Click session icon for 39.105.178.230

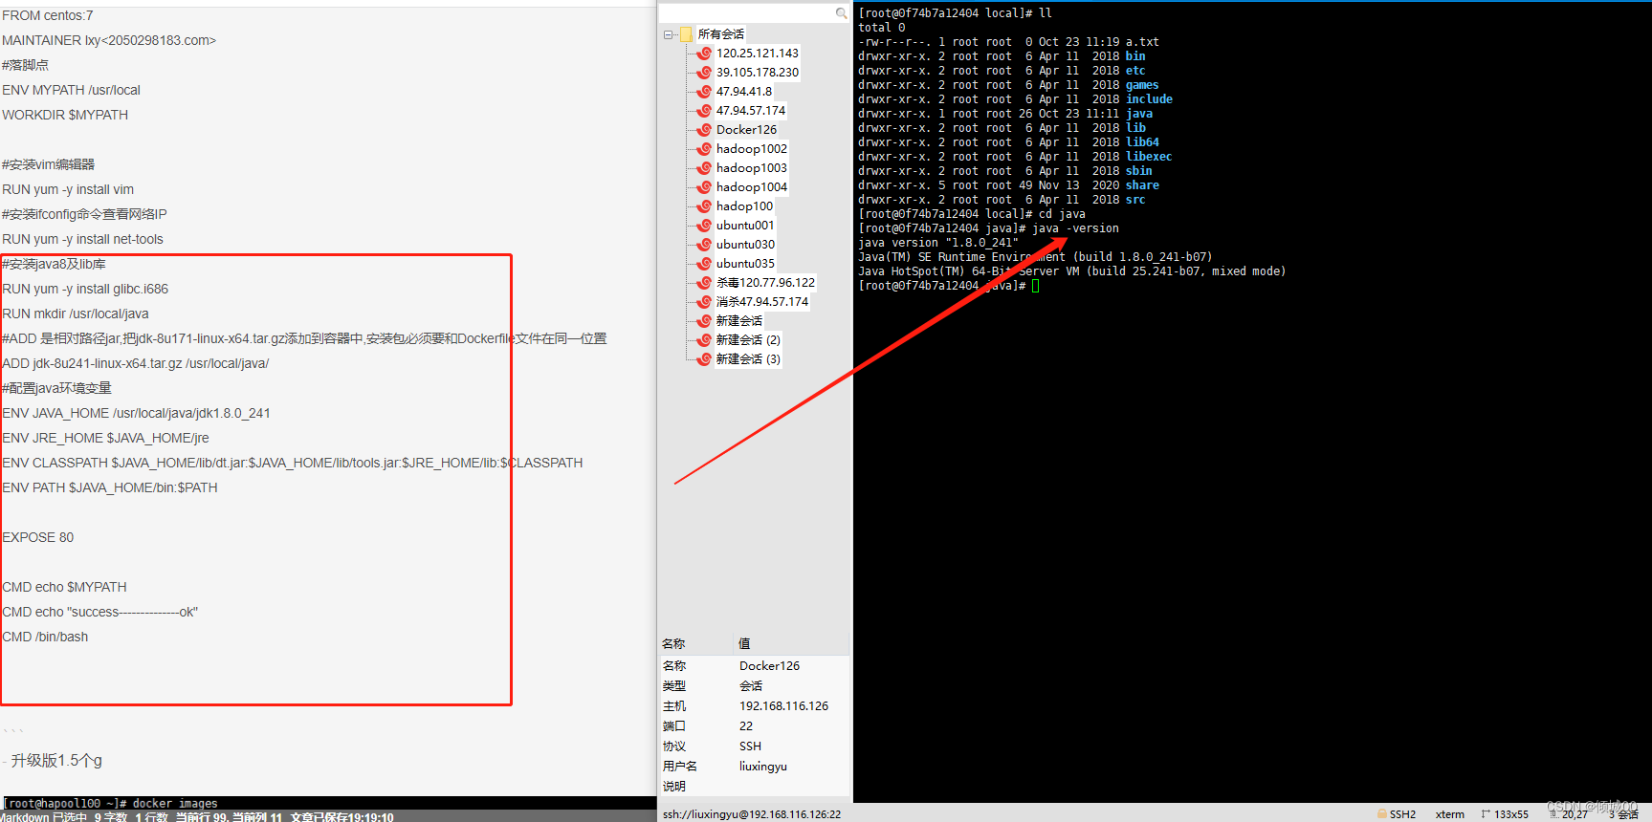coord(704,73)
